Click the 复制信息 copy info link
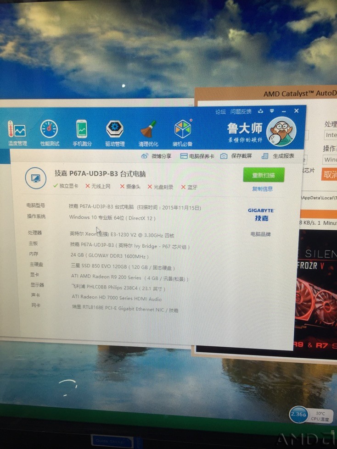The image size is (337, 449). 263,189
